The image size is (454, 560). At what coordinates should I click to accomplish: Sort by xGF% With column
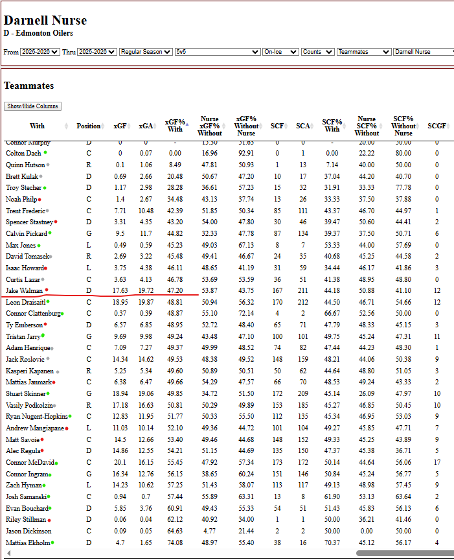point(176,126)
